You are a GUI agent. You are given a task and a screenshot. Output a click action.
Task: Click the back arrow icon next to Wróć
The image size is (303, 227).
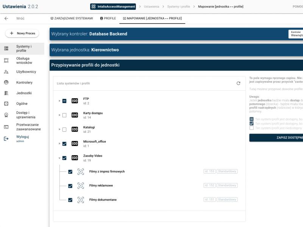click(6, 18)
